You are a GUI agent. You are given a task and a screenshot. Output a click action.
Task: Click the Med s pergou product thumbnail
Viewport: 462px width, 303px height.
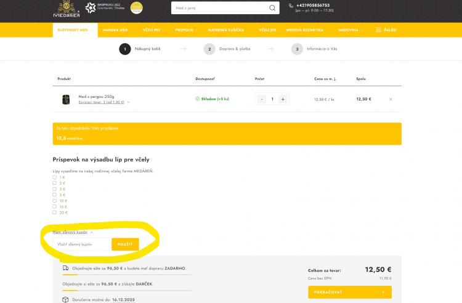click(x=66, y=99)
